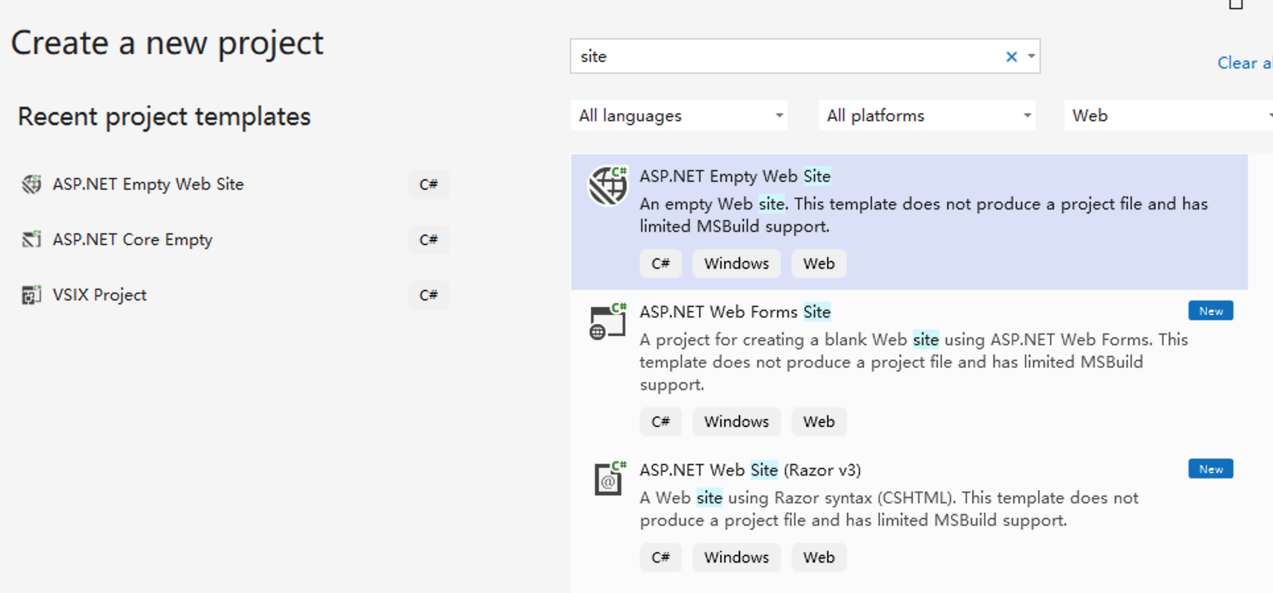Click Windows tag under ASP.NET Web Forms Site
The image size is (1273, 593).
[x=736, y=422]
